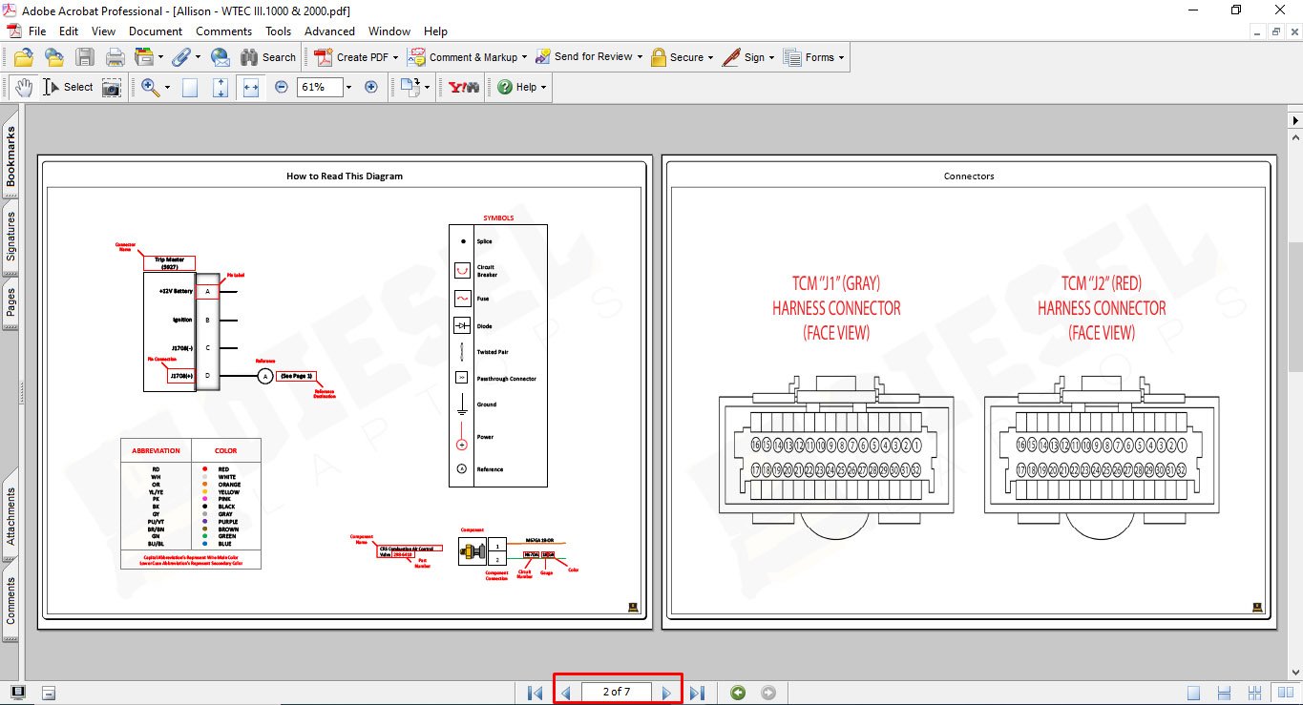Screen dimensions: 1303x705
Task: Enable continuous page layout
Action: point(1225,693)
